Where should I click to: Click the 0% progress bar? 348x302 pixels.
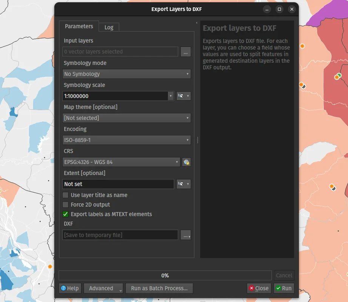click(x=165, y=276)
